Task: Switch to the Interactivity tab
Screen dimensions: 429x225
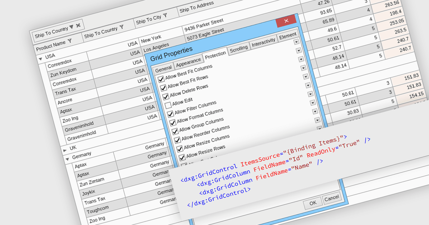Action: (263, 42)
